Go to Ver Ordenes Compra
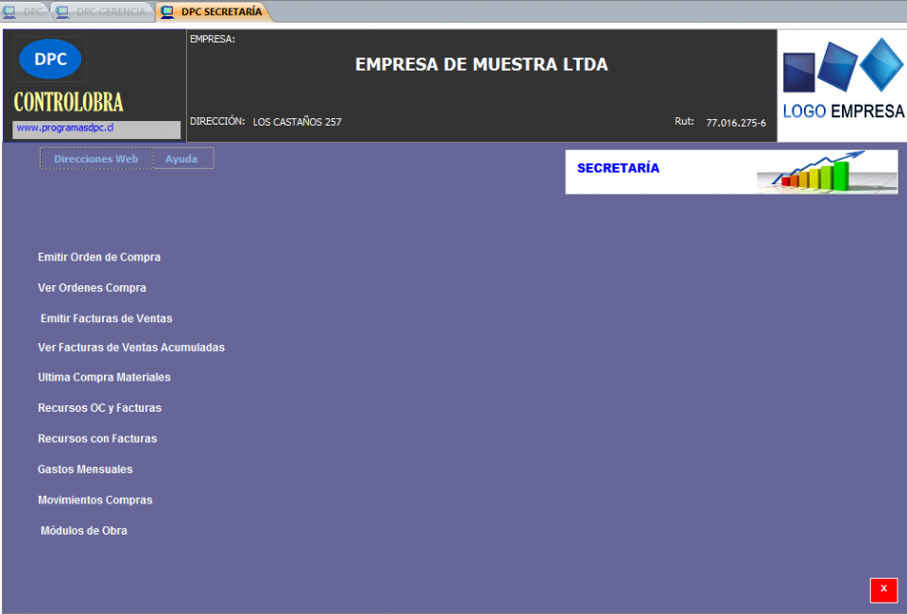Screen dimensions: 907x614 click(92, 288)
